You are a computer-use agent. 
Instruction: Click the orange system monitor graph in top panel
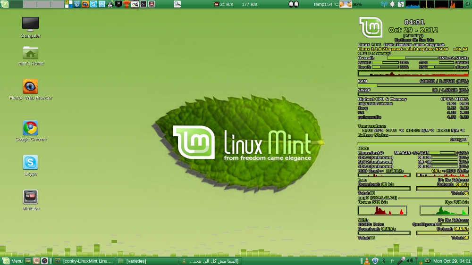(x=456, y=4)
